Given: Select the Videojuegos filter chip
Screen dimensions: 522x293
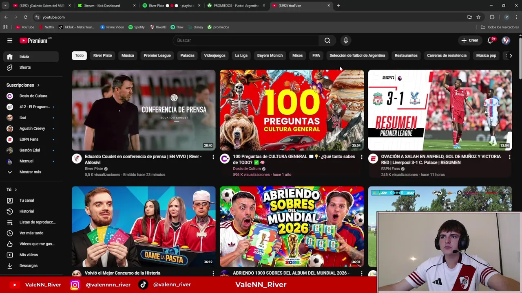Looking at the screenshot, I should [215, 55].
